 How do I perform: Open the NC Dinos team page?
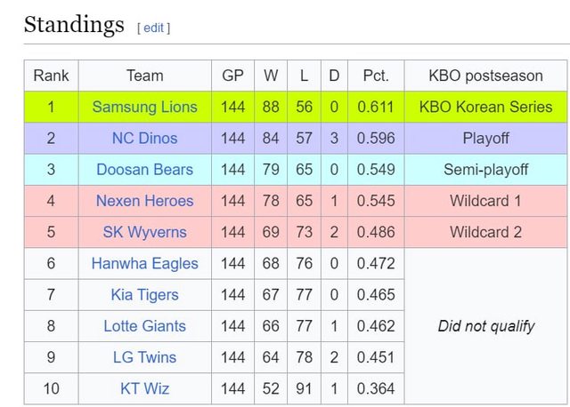[144, 138]
